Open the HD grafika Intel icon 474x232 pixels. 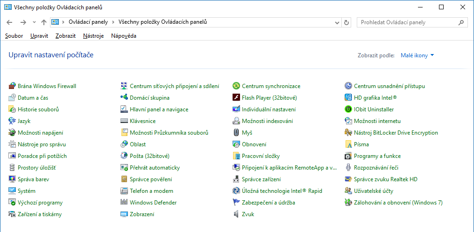[x=348, y=98]
